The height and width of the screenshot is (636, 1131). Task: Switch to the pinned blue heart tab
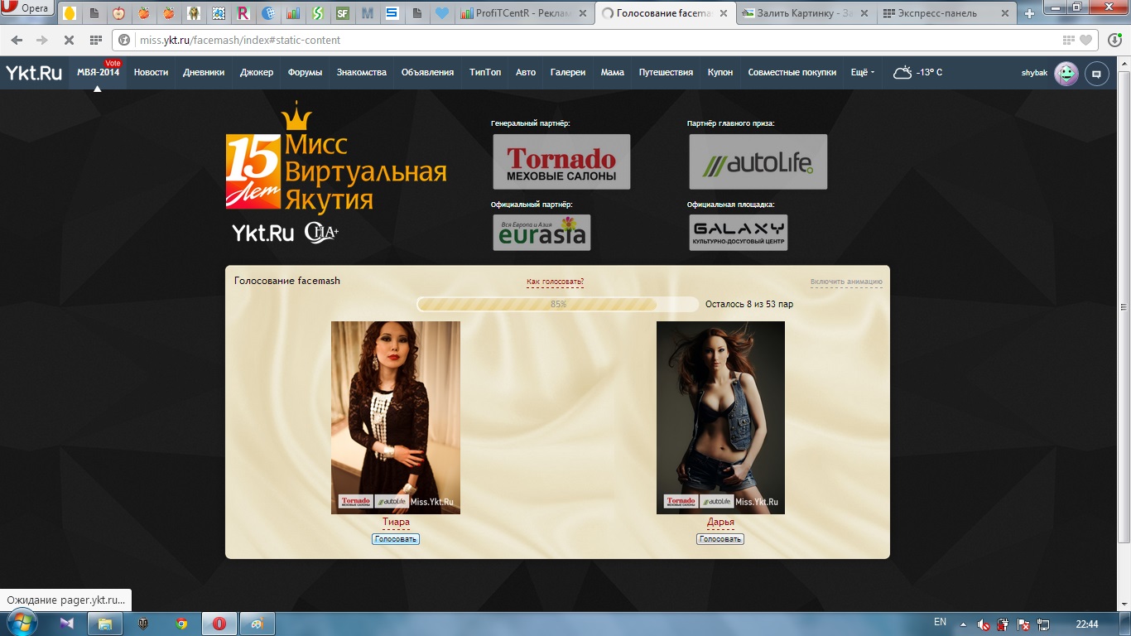click(442, 13)
